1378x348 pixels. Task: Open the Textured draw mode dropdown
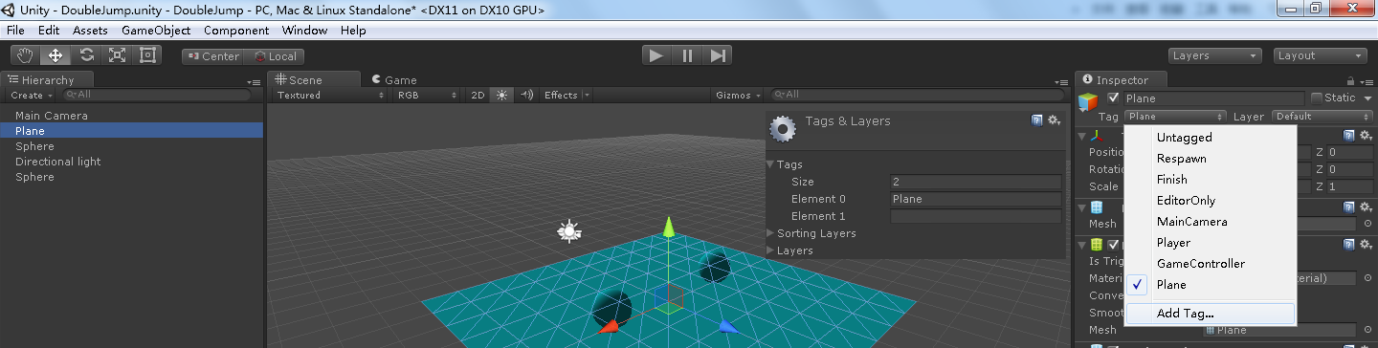[330, 95]
